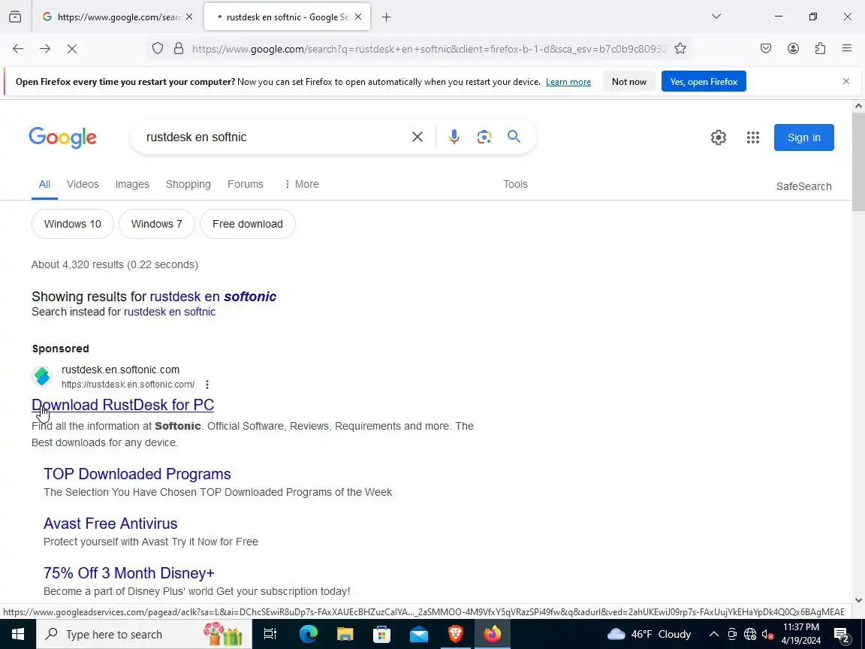The image size is (865, 649).
Task: Click the taskbar search box
Action: pyautogui.click(x=144, y=634)
